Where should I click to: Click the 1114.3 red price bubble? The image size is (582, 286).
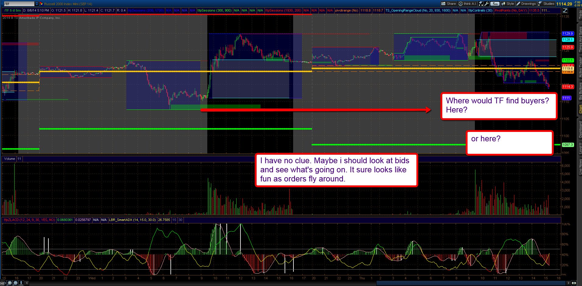pos(568,87)
